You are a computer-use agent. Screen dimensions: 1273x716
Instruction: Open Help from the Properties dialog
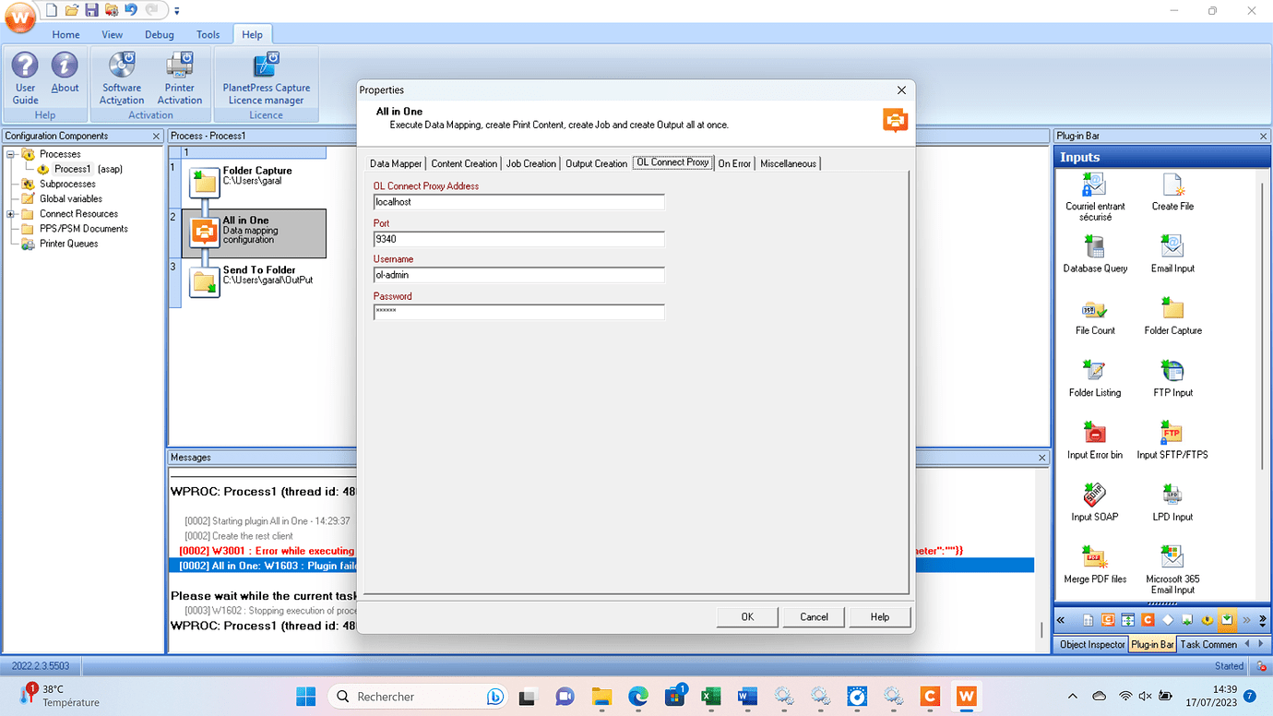(878, 616)
